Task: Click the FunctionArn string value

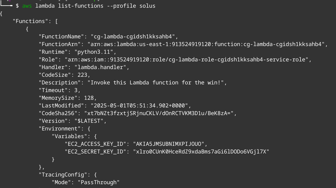Action: click(206, 44)
